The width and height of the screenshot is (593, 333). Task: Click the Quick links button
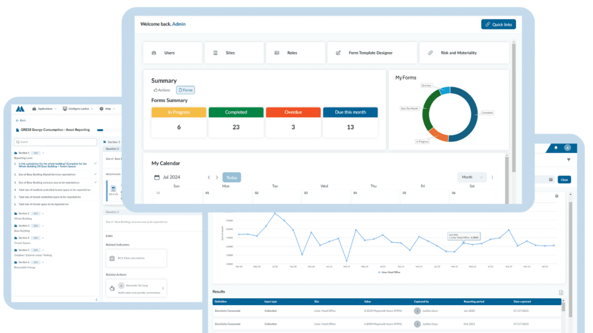[x=498, y=25]
